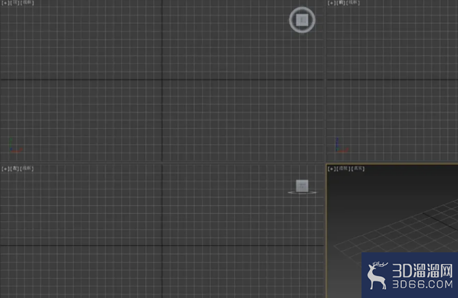458x298 pixels.
Task: Open the Left viewport wireframe (线框) shading menu
Action: click(27, 169)
